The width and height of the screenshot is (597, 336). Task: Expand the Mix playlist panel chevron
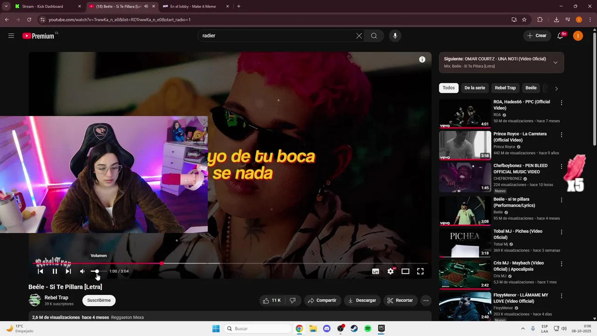[555, 63]
